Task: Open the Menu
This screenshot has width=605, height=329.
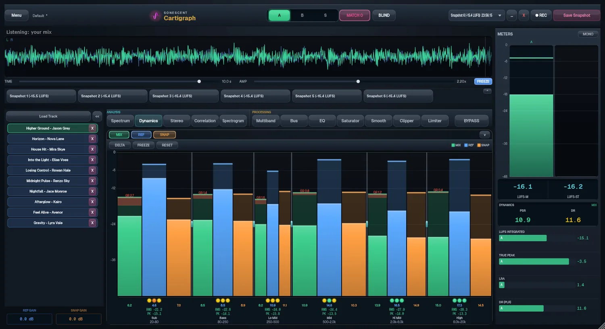Action: (x=17, y=15)
